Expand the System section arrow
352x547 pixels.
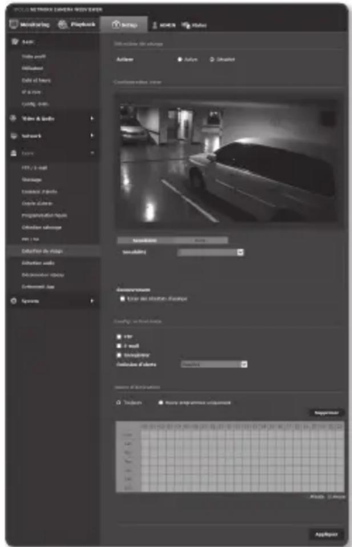point(91,301)
